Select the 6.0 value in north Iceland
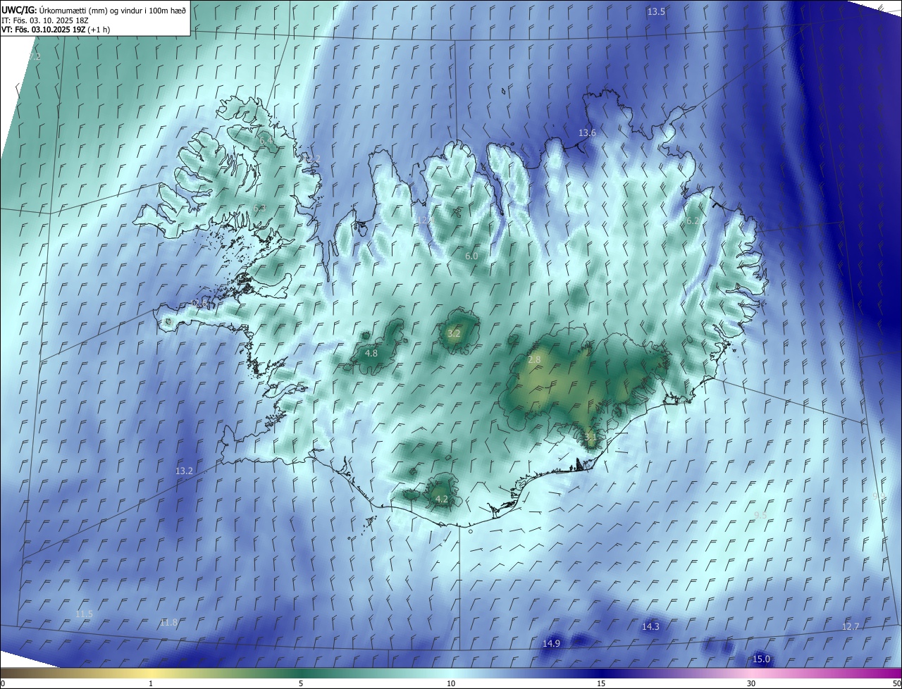The height and width of the screenshot is (689, 902). [471, 256]
